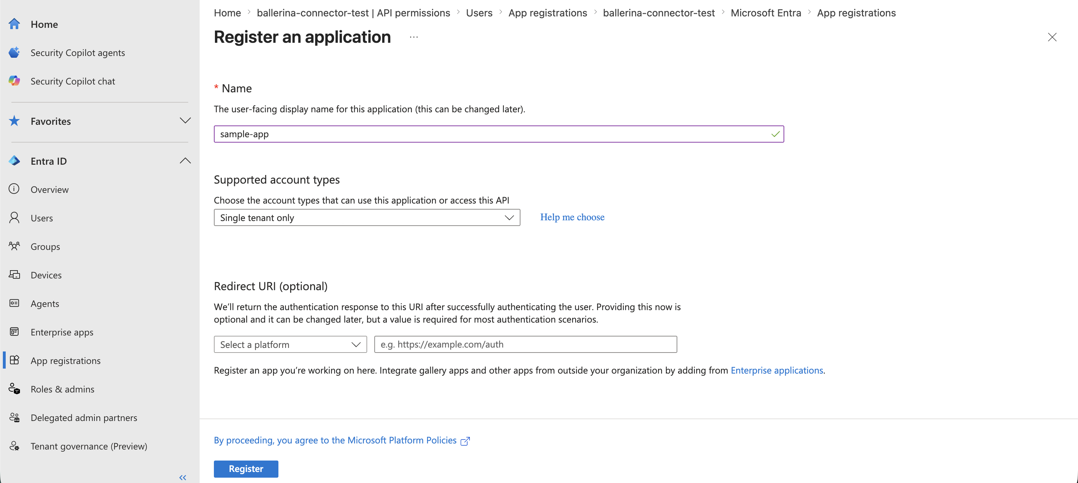Open the Single tenant only dropdown
Screen dimensions: 1078x483
(x=366, y=218)
